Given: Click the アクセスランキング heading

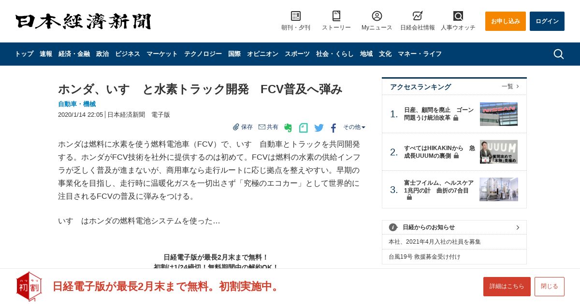Looking at the screenshot, I should (420, 87).
